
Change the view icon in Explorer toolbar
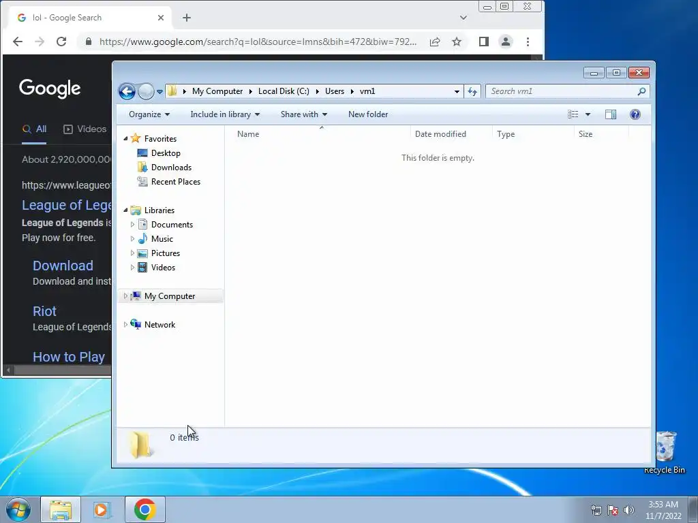click(573, 114)
